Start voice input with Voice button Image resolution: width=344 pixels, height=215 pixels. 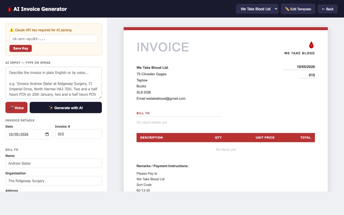[16, 107]
